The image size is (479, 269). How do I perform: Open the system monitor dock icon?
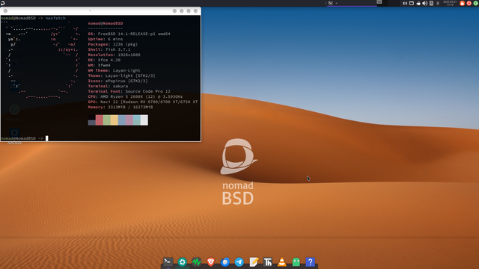pos(196,262)
